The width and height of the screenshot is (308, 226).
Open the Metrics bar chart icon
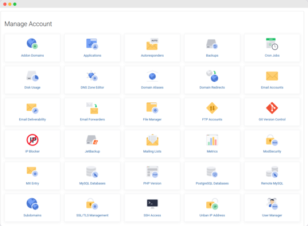212,140
